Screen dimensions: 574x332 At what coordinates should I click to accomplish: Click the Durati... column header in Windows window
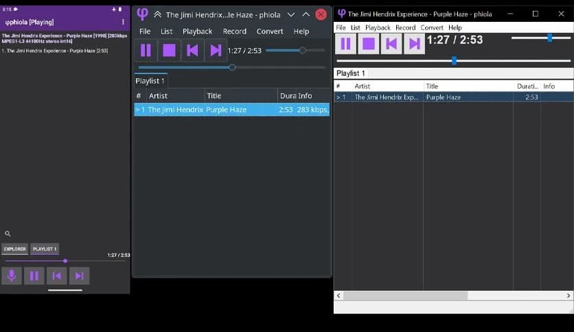(527, 86)
